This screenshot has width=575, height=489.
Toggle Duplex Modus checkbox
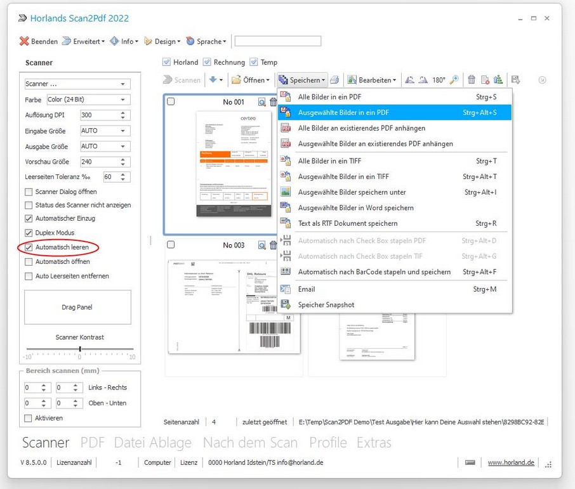pyautogui.click(x=28, y=233)
